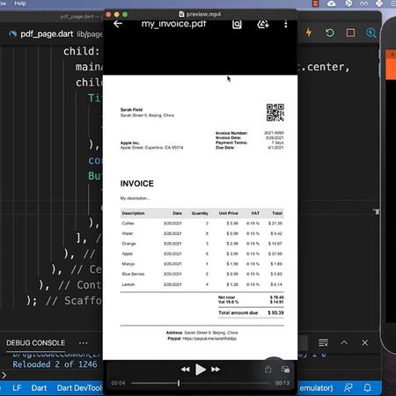Click the my_invoice.pdf title
The height and width of the screenshot is (396, 396).
(x=173, y=24)
